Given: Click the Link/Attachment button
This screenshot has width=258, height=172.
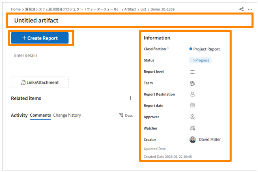Looking at the screenshot, I should click(x=40, y=82).
